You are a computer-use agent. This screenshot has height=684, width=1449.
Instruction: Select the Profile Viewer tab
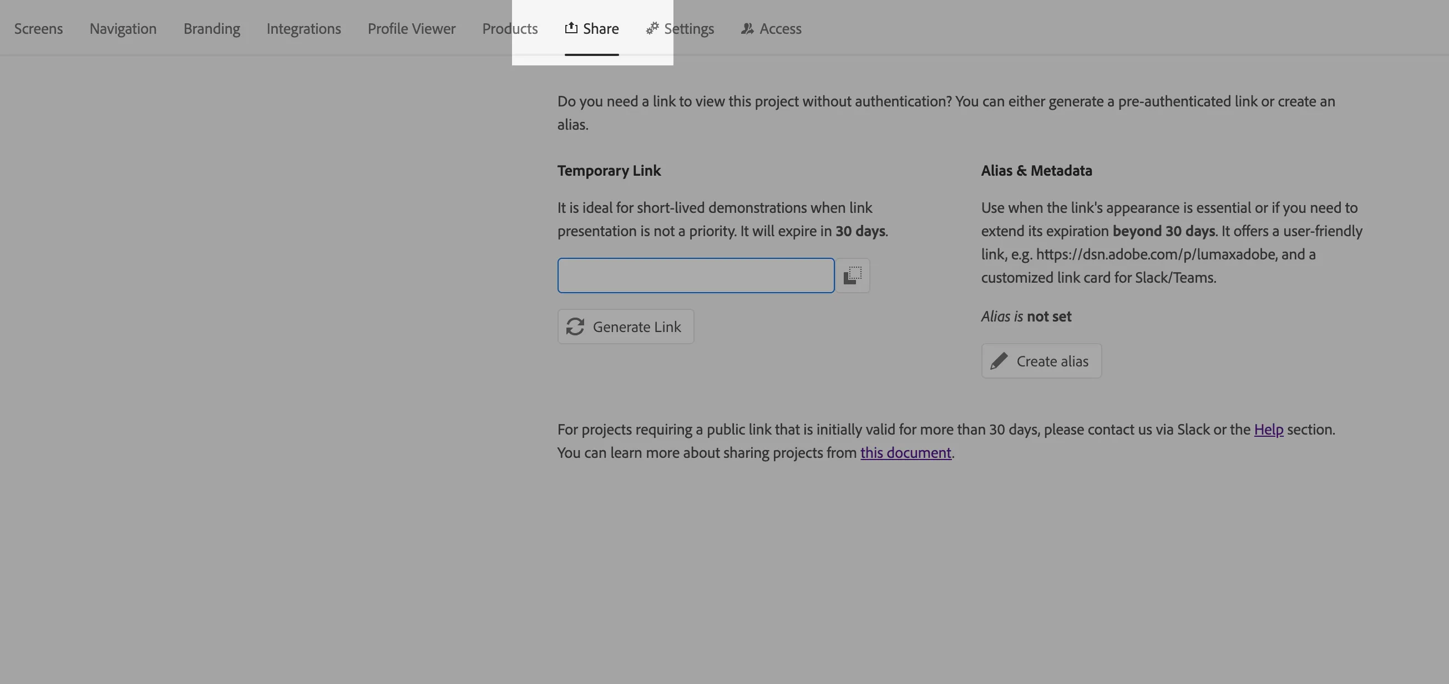click(x=412, y=29)
